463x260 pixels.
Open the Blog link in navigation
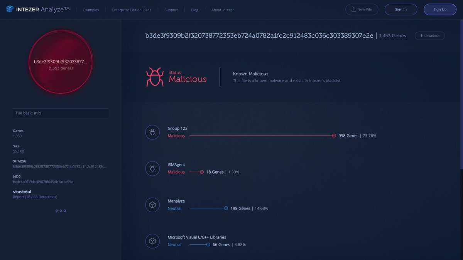tap(195, 10)
